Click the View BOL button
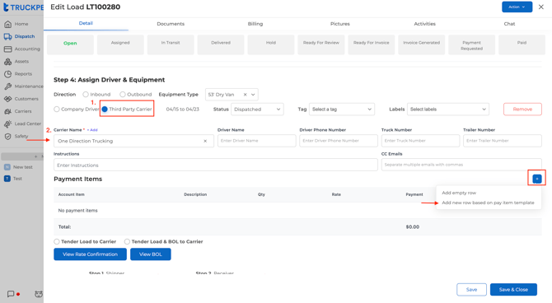 click(x=151, y=254)
